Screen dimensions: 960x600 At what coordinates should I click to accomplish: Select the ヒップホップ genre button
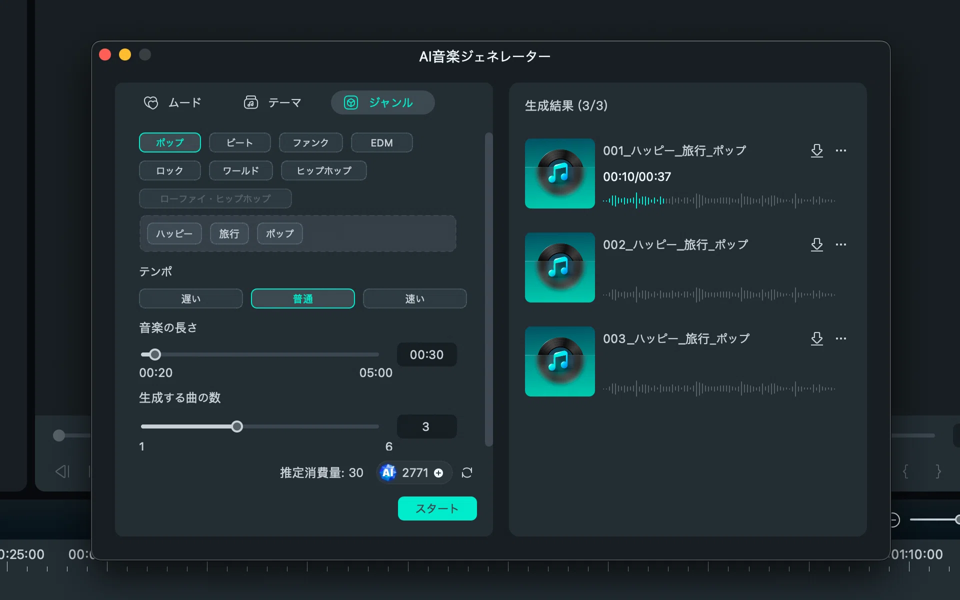click(324, 170)
